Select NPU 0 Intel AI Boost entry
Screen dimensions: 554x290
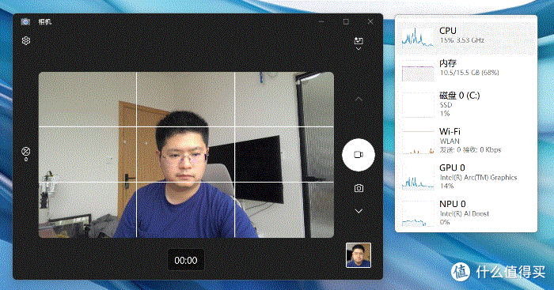click(466, 213)
